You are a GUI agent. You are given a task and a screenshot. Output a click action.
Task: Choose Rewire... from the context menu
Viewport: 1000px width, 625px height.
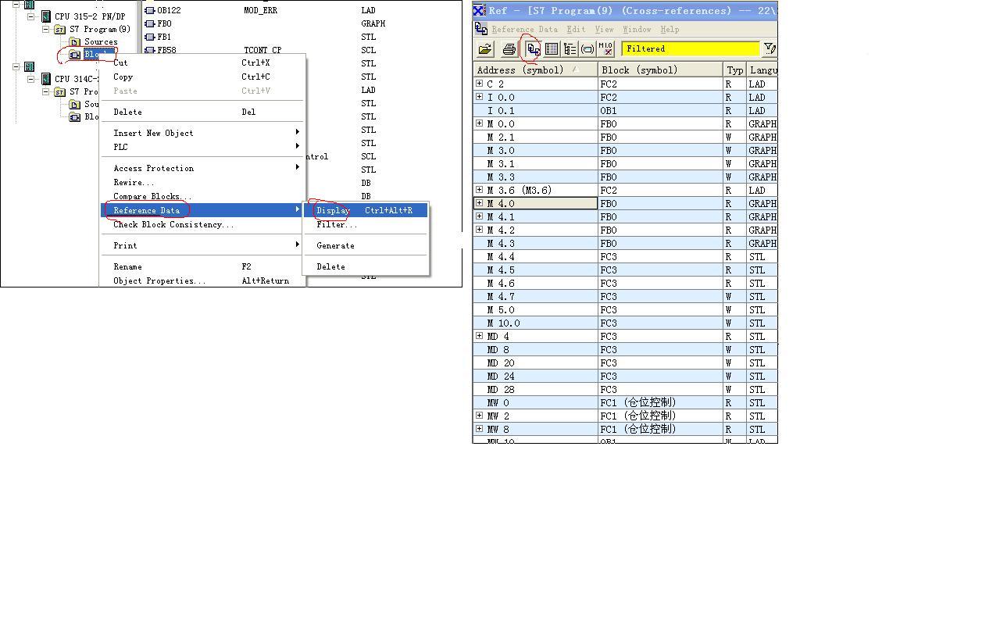point(202,182)
